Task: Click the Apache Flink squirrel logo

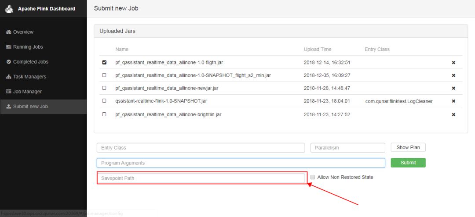Action: tap(9, 9)
